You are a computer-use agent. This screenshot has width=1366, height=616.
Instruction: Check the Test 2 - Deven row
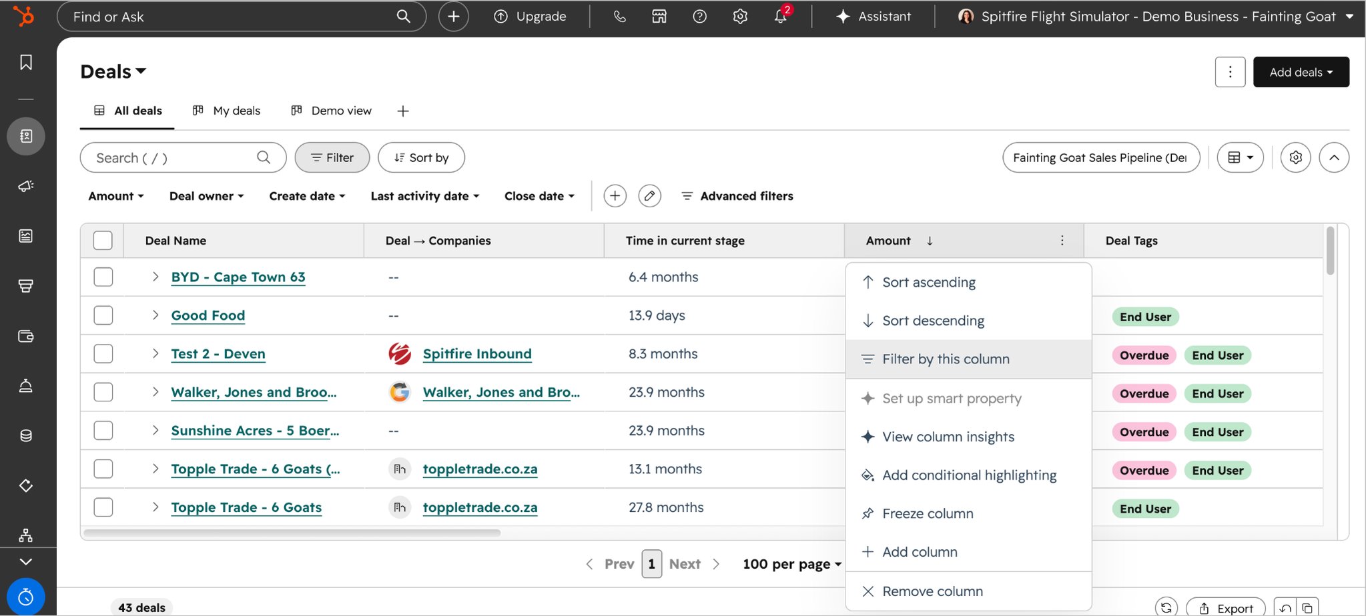(x=103, y=354)
